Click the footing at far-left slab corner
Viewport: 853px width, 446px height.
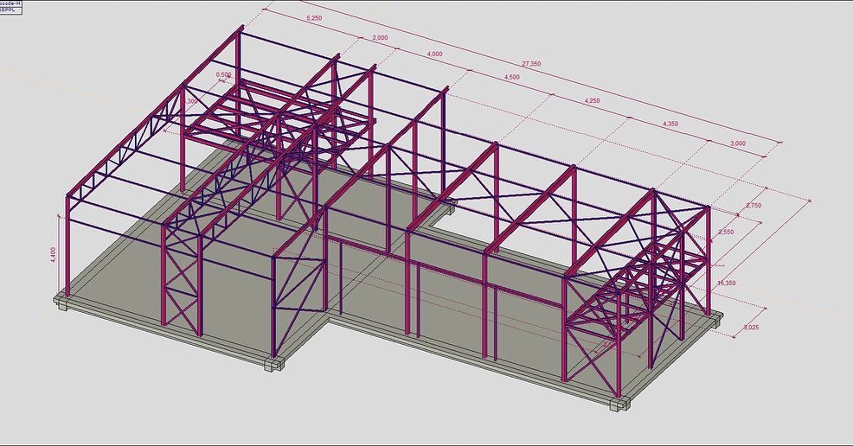coord(62,303)
